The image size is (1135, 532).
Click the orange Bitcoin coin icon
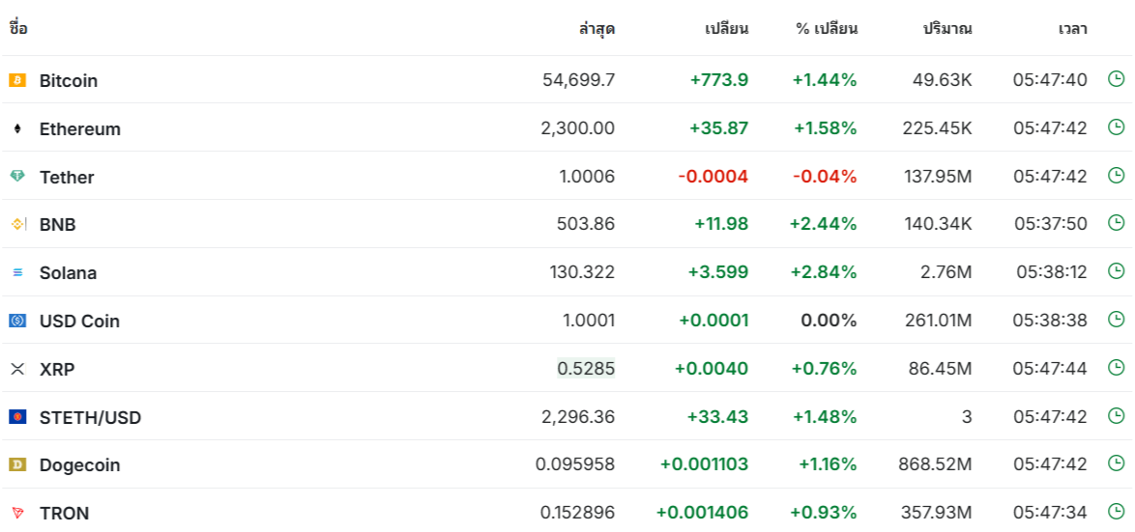[17, 80]
